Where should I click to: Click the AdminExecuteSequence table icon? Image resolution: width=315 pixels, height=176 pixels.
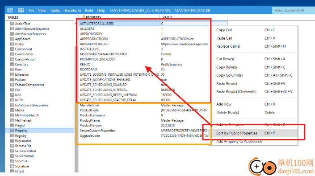(x=12, y=29)
